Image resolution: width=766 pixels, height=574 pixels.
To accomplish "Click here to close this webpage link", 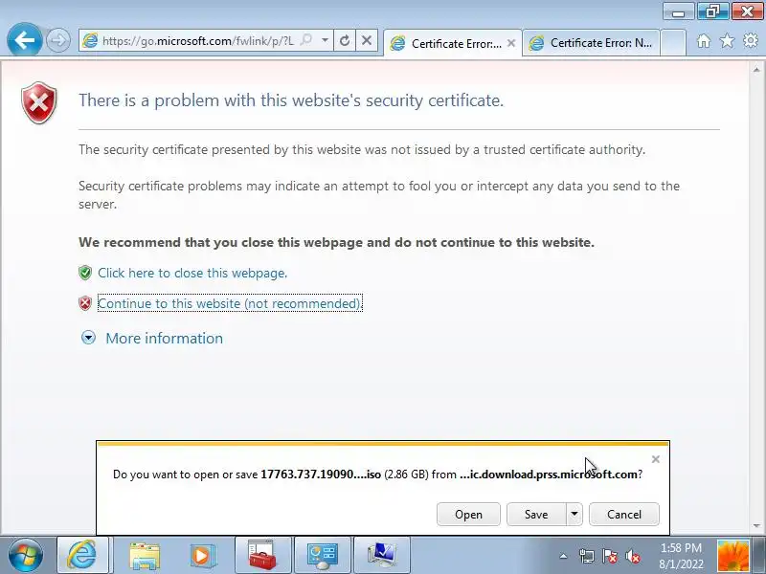I will (192, 273).
